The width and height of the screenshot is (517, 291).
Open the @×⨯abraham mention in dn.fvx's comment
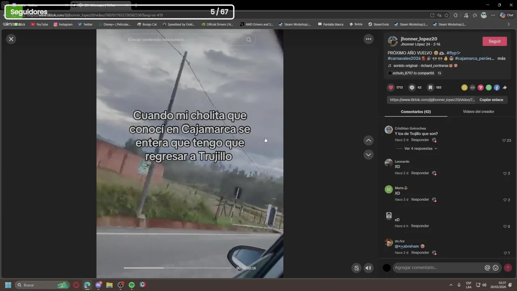point(407,246)
